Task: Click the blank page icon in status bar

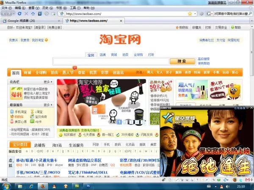Action: coord(170,180)
